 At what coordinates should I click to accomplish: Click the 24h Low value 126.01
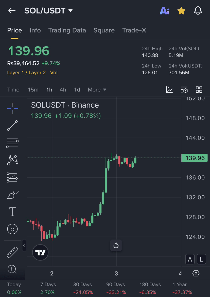(x=150, y=73)
